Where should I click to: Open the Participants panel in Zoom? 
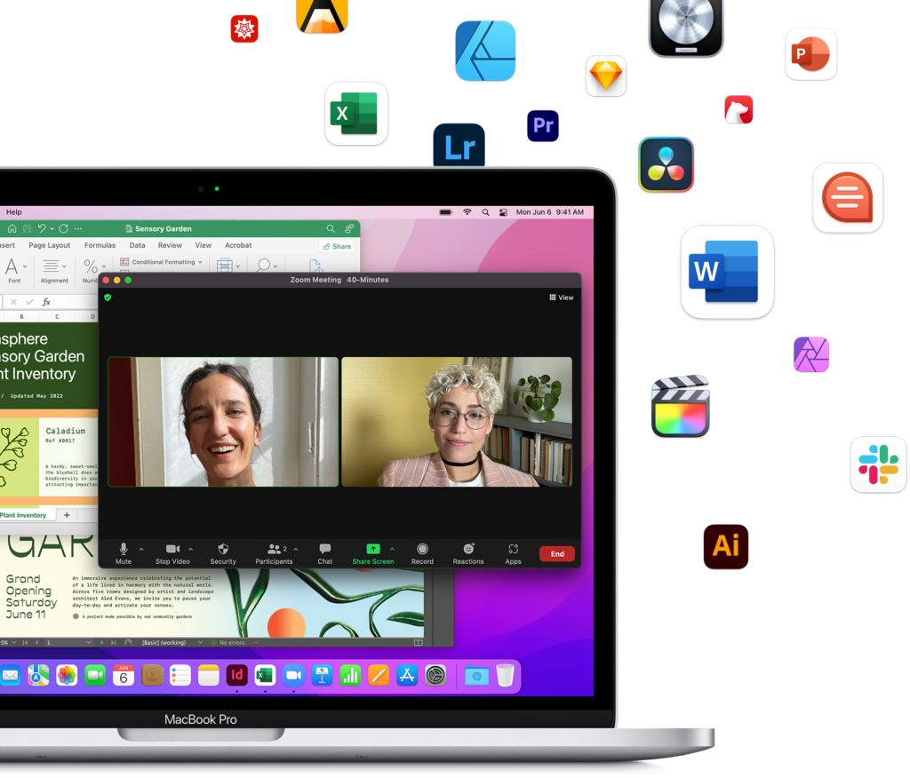tap(275, 553)
